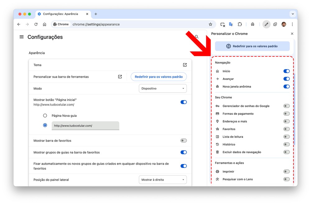
Task: Open the Extensions puzzle piece menu
Action: point(240,24)
